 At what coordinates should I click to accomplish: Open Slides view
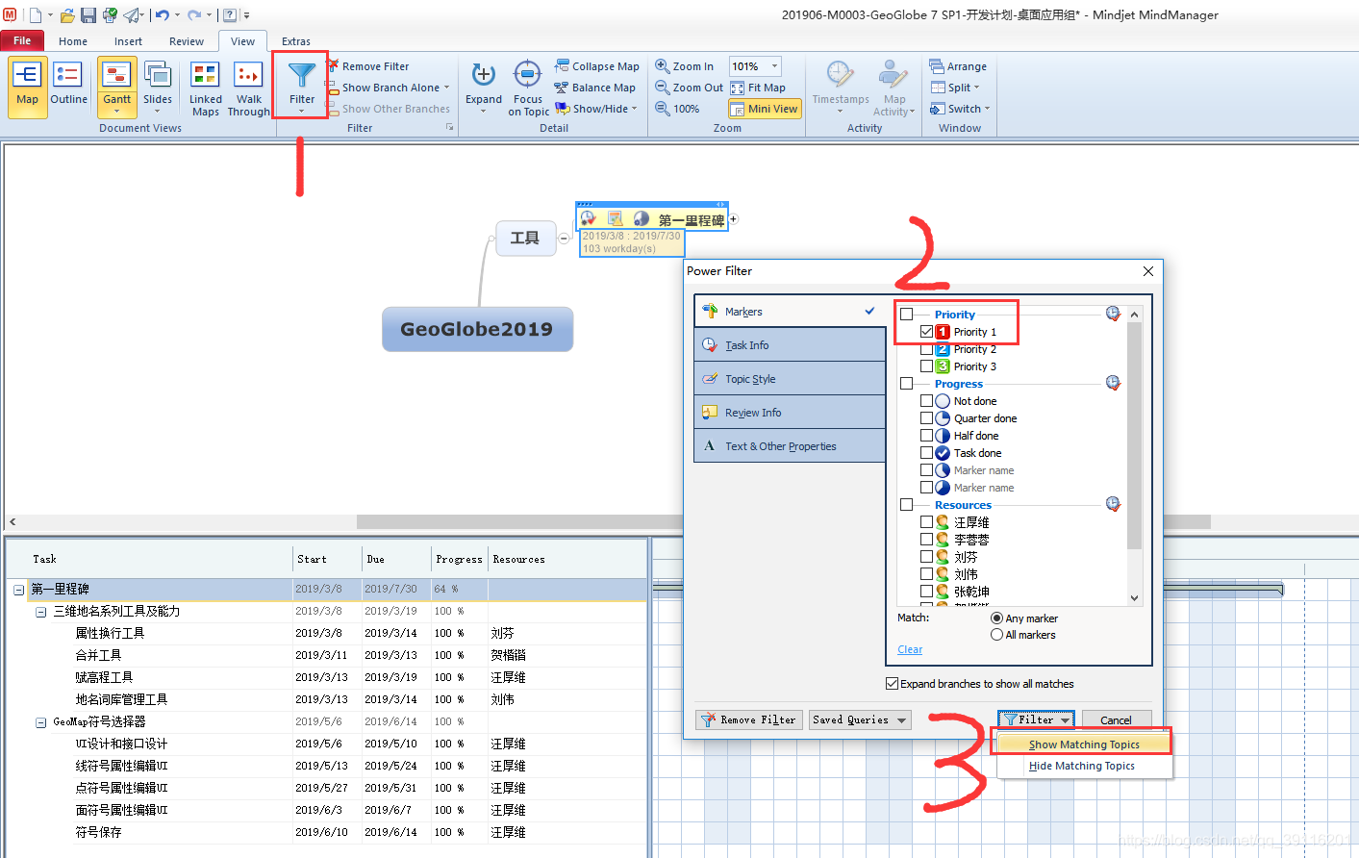(x=158, y=86)
